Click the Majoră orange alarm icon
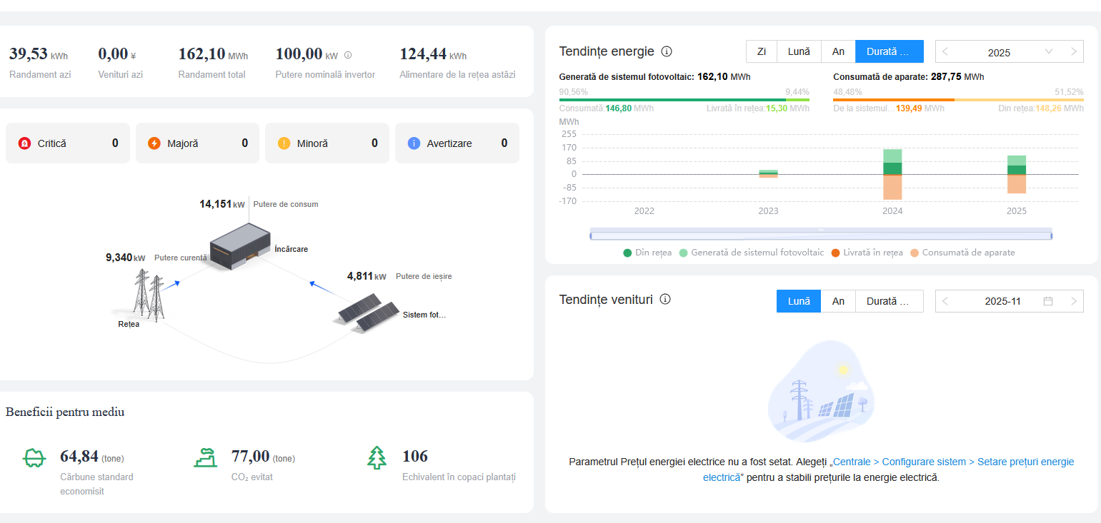Image resolution: width=1101 pixels, height=523 pixels. point(154,143)
